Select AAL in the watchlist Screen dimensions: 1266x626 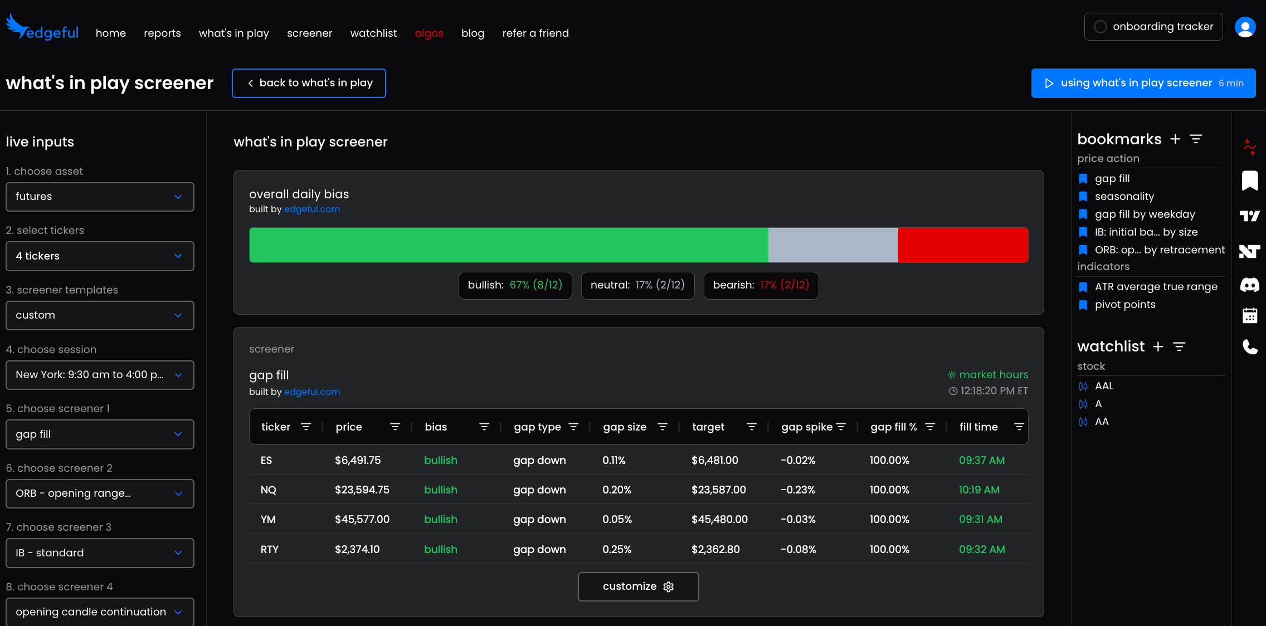pos(1103,386)
